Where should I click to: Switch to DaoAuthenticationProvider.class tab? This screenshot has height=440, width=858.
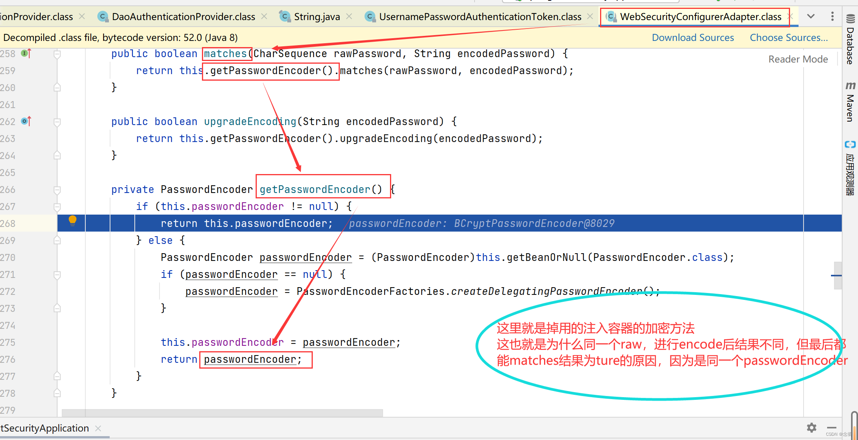coord(183,17)
